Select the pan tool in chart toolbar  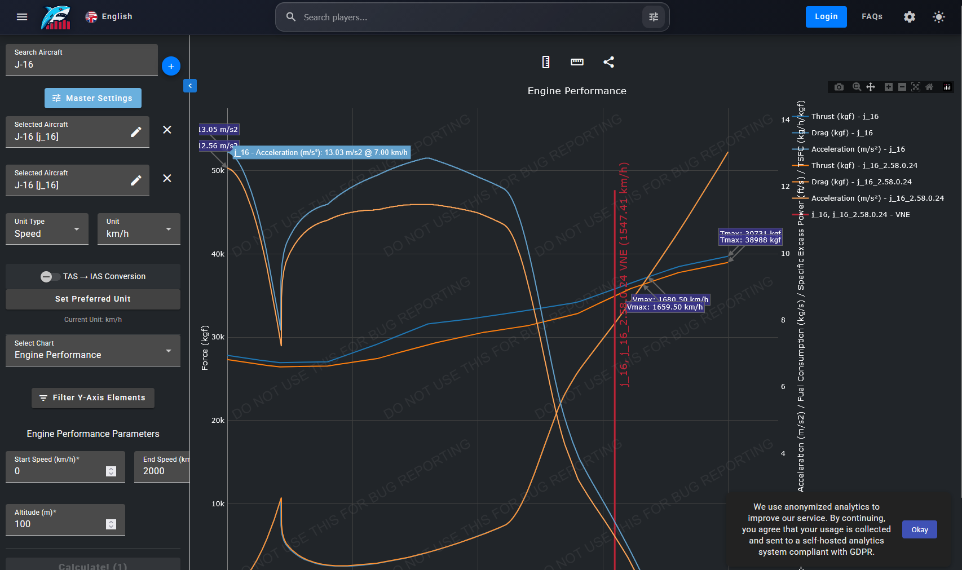(871, 87)
